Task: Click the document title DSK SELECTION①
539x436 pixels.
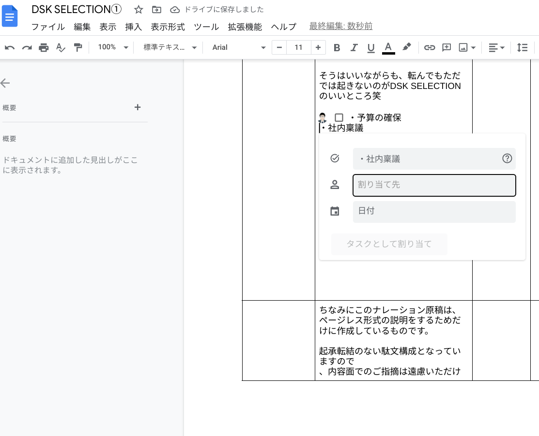Action: [x=77, y=10]
